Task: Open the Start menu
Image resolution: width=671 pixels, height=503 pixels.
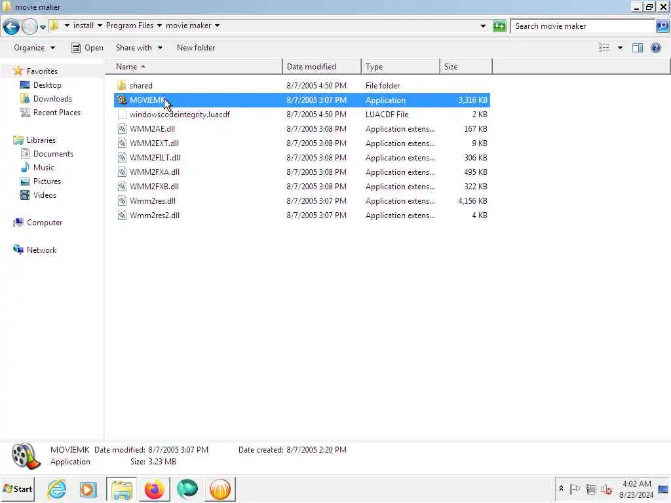Action: 18,489
